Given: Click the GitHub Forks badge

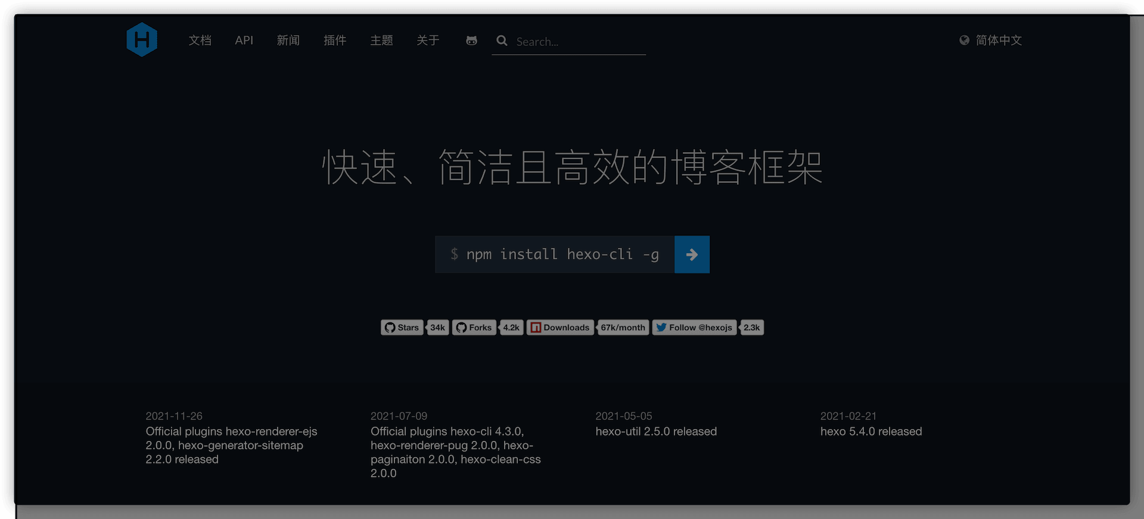Looking at the screenshot, I should pos(474,328).
